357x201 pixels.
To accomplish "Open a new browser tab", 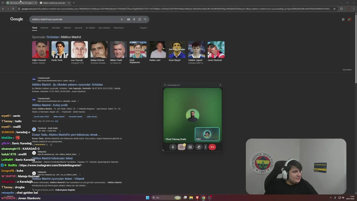I will click(x=74, y=3).
